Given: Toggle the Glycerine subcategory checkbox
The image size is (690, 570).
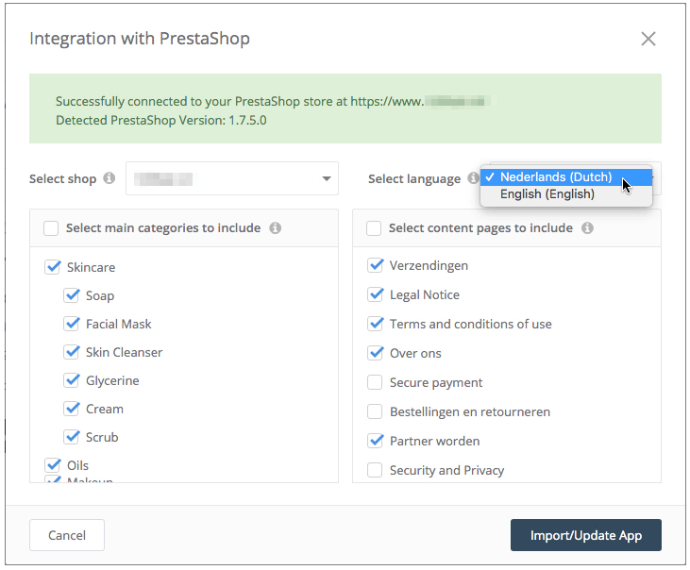Looking at the screenshot, I should (x=72, y=380).
